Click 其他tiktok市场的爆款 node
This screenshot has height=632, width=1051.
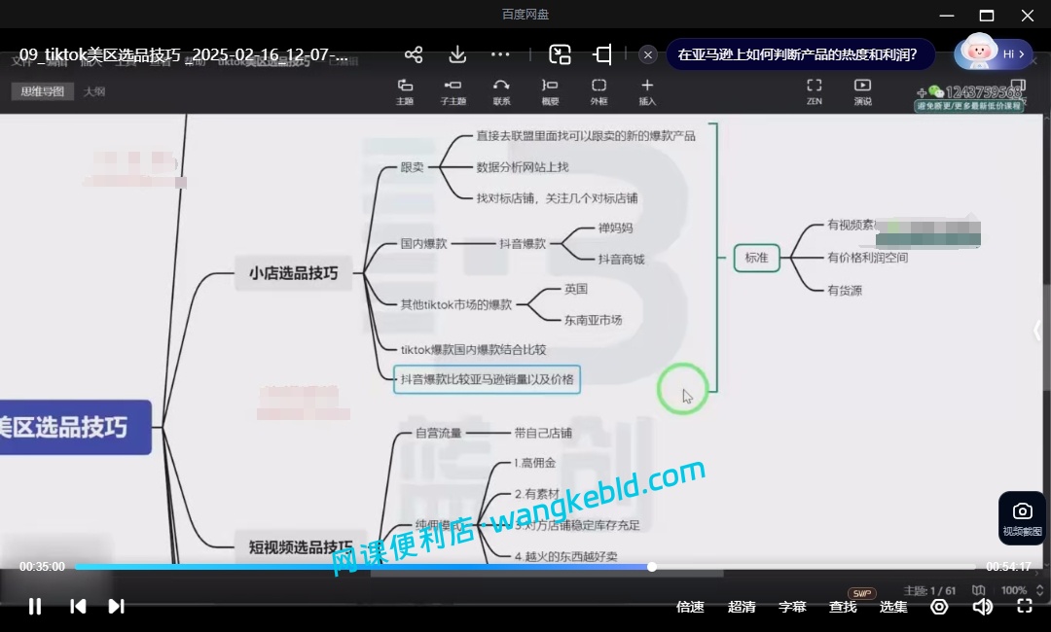[455, 304]
